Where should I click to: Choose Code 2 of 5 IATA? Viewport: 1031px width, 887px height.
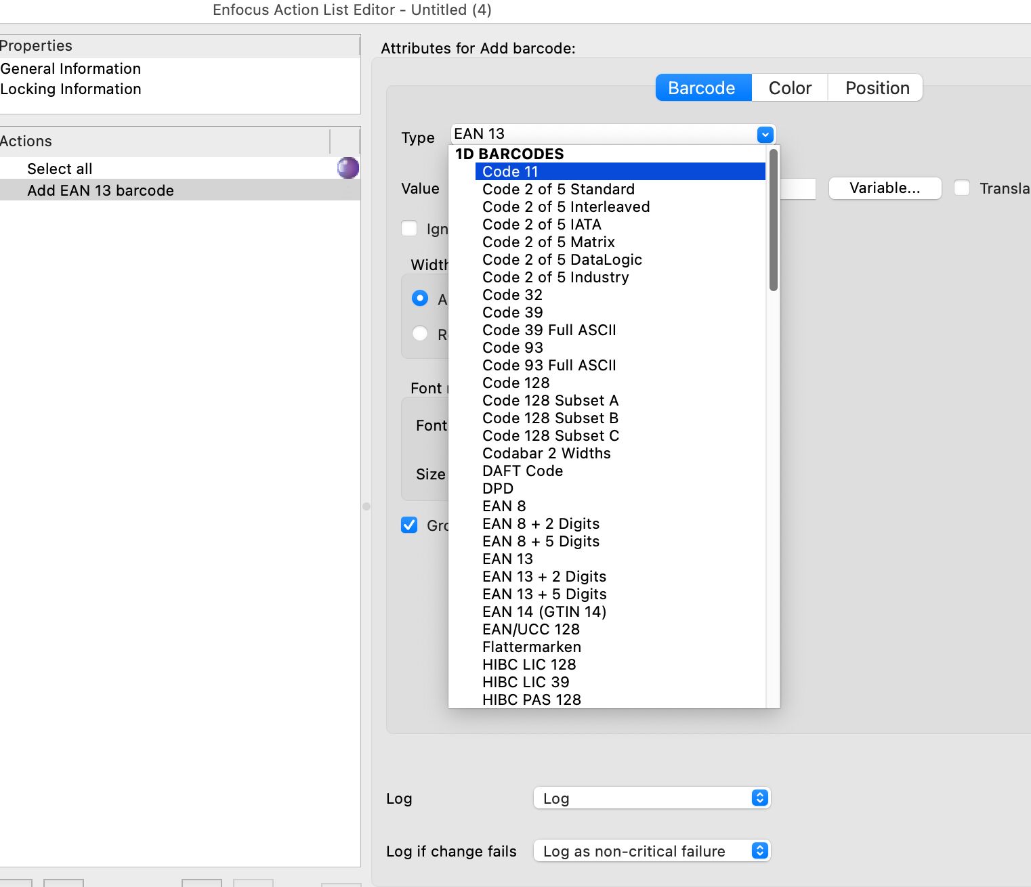tap(541, 224)
